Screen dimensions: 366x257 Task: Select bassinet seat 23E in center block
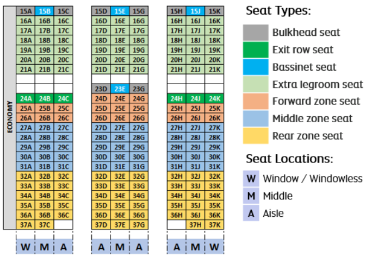[120, 89]
